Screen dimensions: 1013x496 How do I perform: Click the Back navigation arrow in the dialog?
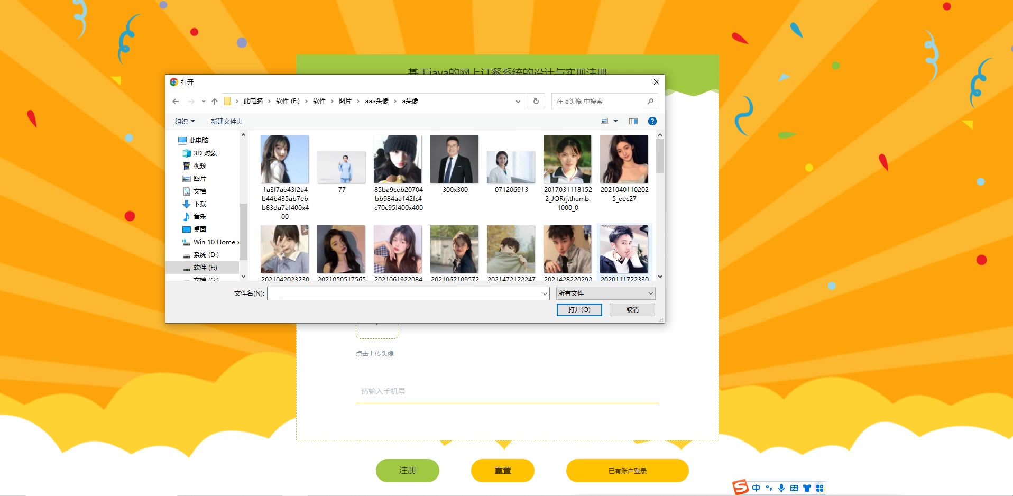tap(176, 102)
